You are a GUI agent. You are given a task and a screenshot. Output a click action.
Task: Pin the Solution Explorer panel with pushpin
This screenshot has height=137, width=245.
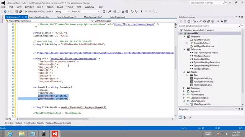point(239,17)
